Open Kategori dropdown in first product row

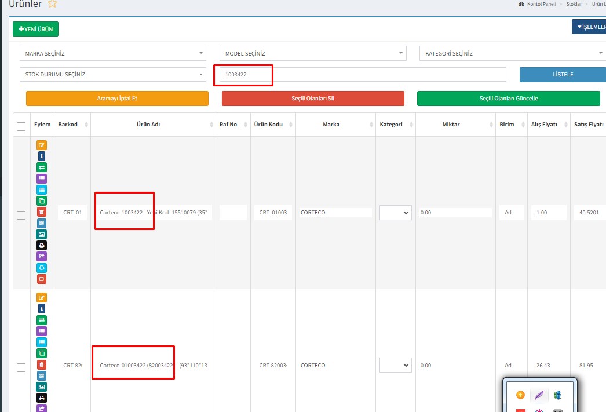tap(396, 213)
